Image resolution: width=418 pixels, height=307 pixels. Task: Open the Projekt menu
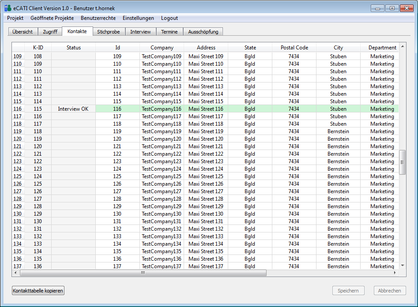click(x=15, y=18)
